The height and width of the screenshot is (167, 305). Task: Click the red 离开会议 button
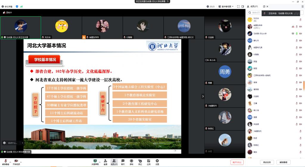tap(237, 162)
